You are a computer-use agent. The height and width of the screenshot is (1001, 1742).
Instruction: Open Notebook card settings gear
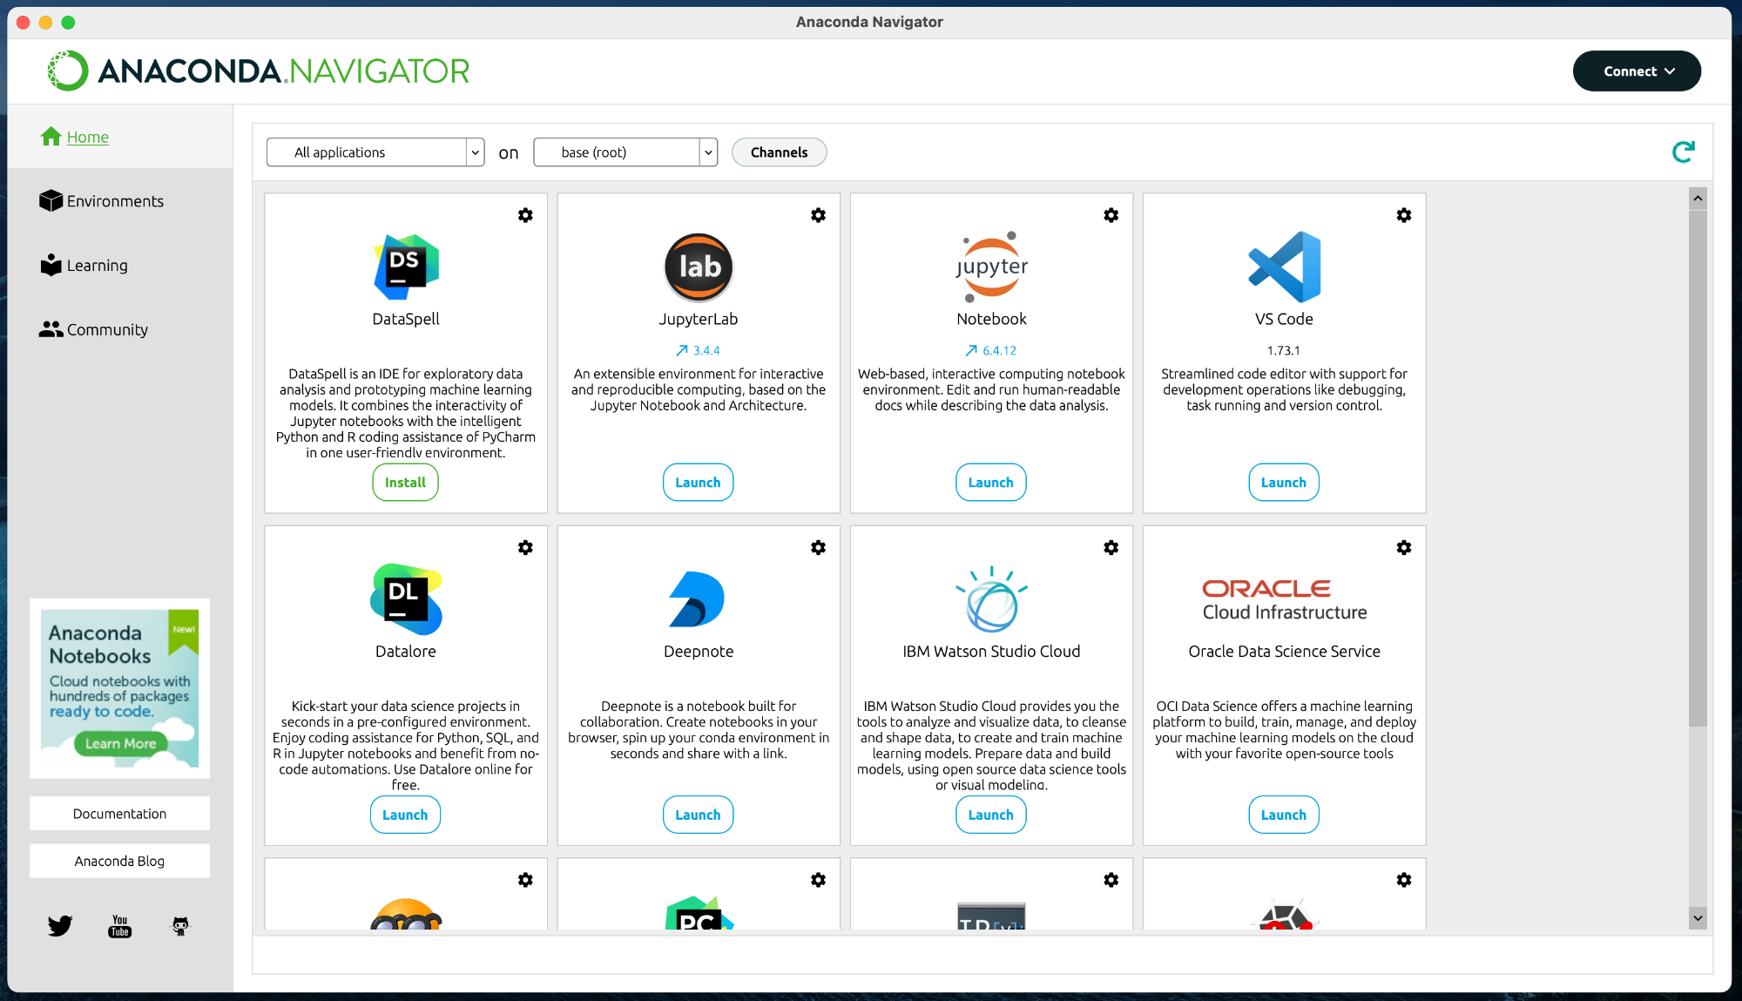coord(1111,215)
